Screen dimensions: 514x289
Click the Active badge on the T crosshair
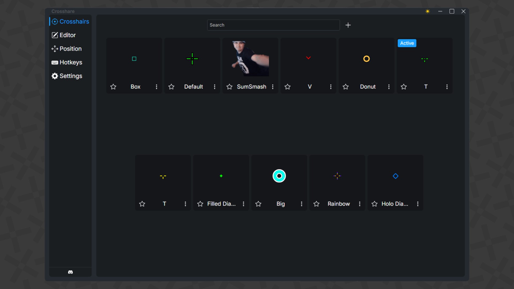pyautogui.click(x=407, y=43)
